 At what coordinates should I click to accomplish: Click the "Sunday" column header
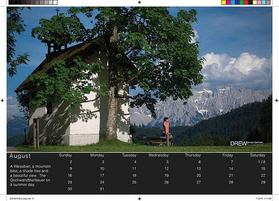click(x=65, y=155)
